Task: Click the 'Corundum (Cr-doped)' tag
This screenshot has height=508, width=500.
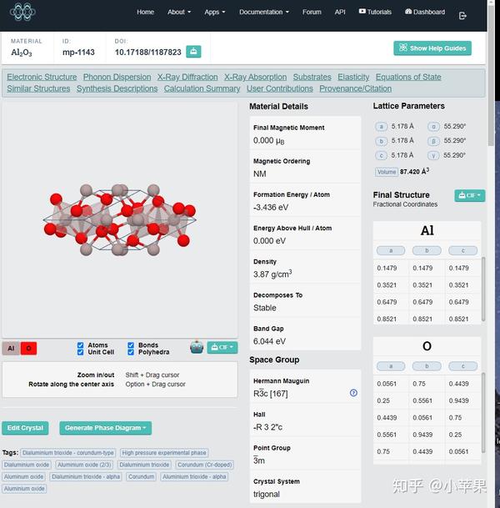Action: [x=204, y=465]
